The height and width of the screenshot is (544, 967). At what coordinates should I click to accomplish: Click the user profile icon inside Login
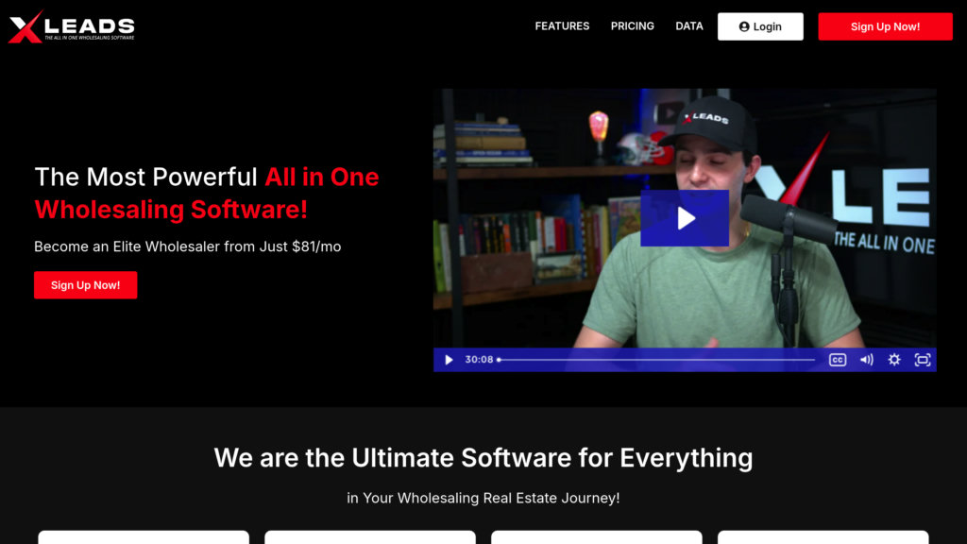click(744, 26)
